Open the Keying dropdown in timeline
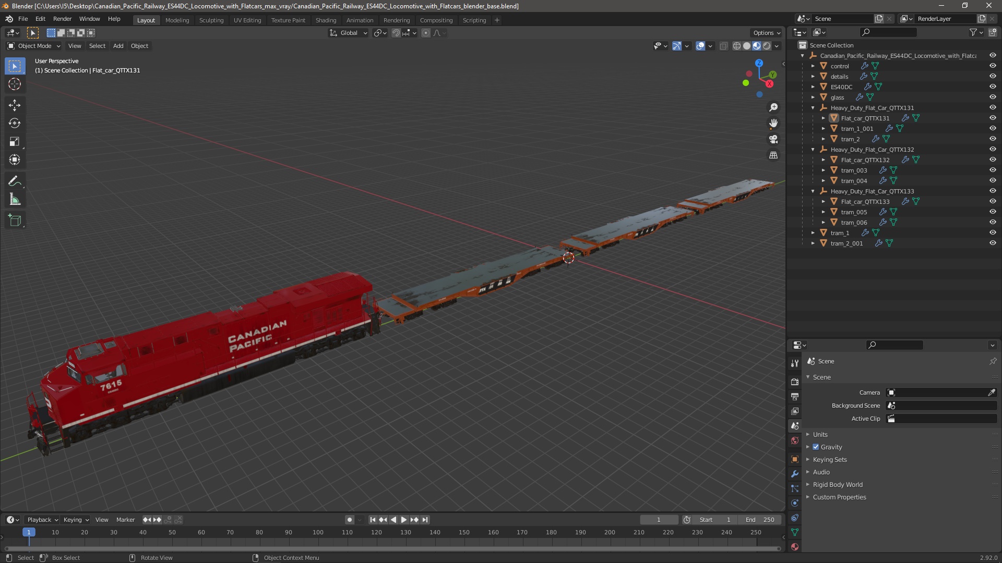Image resolution: width=1002 pixels, height=563 pixels. click(x=76, y=520)
